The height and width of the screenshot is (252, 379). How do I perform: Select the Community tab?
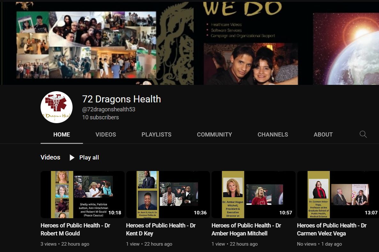214,134
